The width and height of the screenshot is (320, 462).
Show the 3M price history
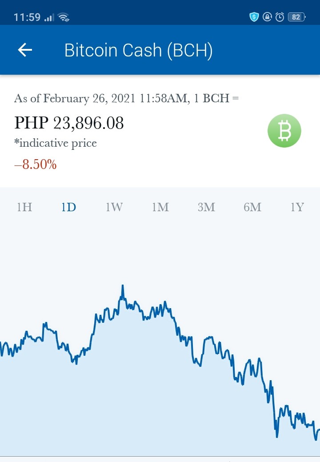tap(206, 207)
